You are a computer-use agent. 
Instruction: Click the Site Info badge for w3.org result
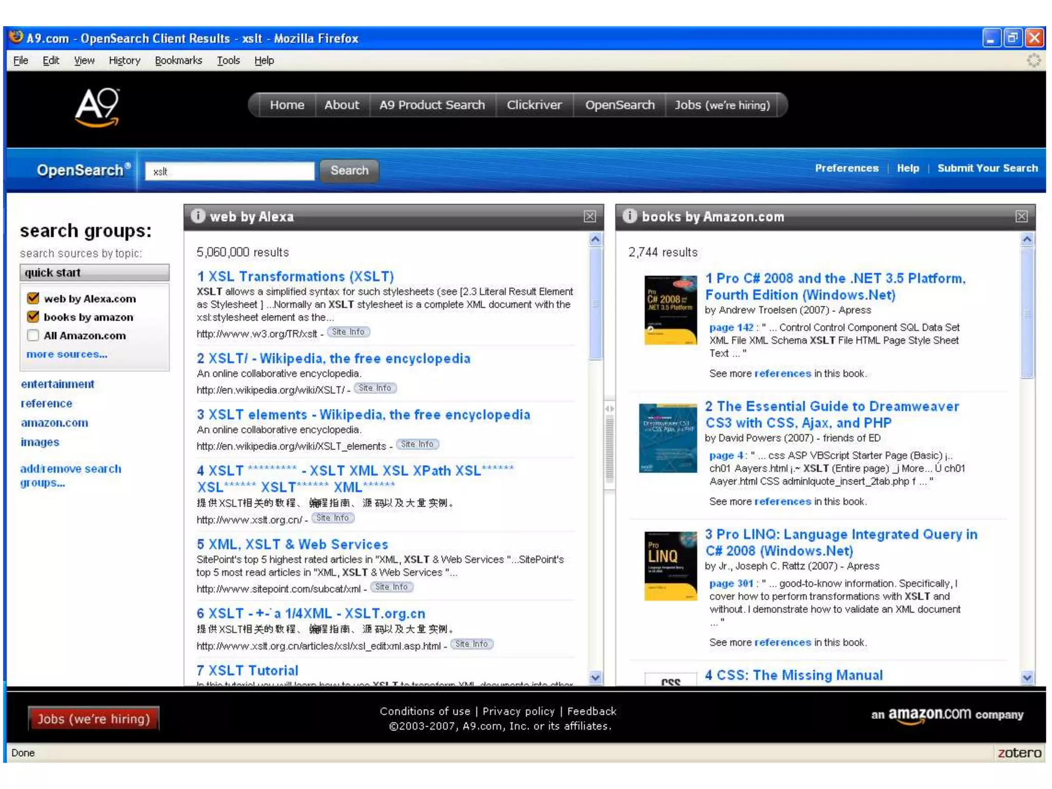pos(348,332)
